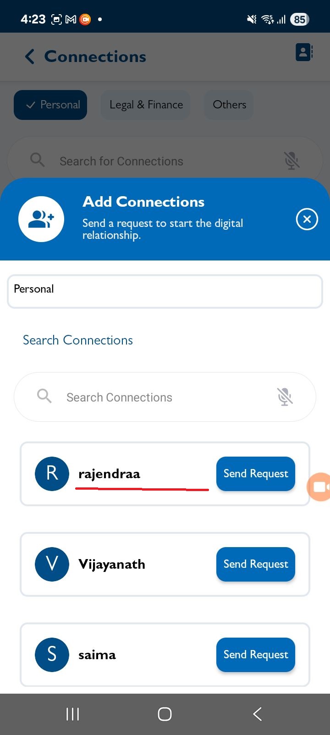Tap the floating orange video recorder icon
The image size is (330, 735).
[x=320, y=486]
